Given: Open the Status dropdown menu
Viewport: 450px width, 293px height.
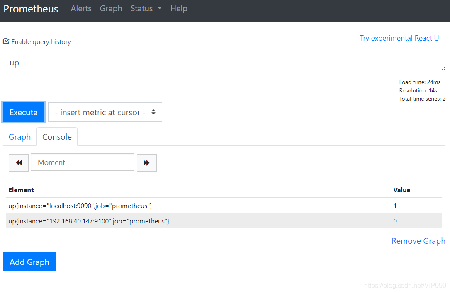Looking at the screenshot, I should coord(146,8).
